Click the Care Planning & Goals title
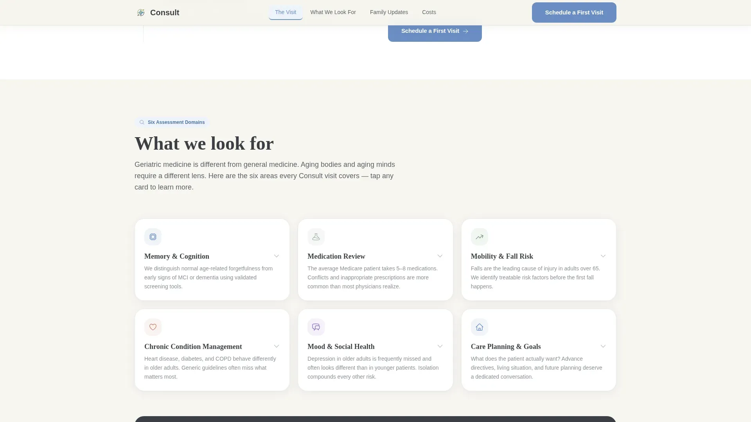This screenshot has height=422, width=751. 506,347
